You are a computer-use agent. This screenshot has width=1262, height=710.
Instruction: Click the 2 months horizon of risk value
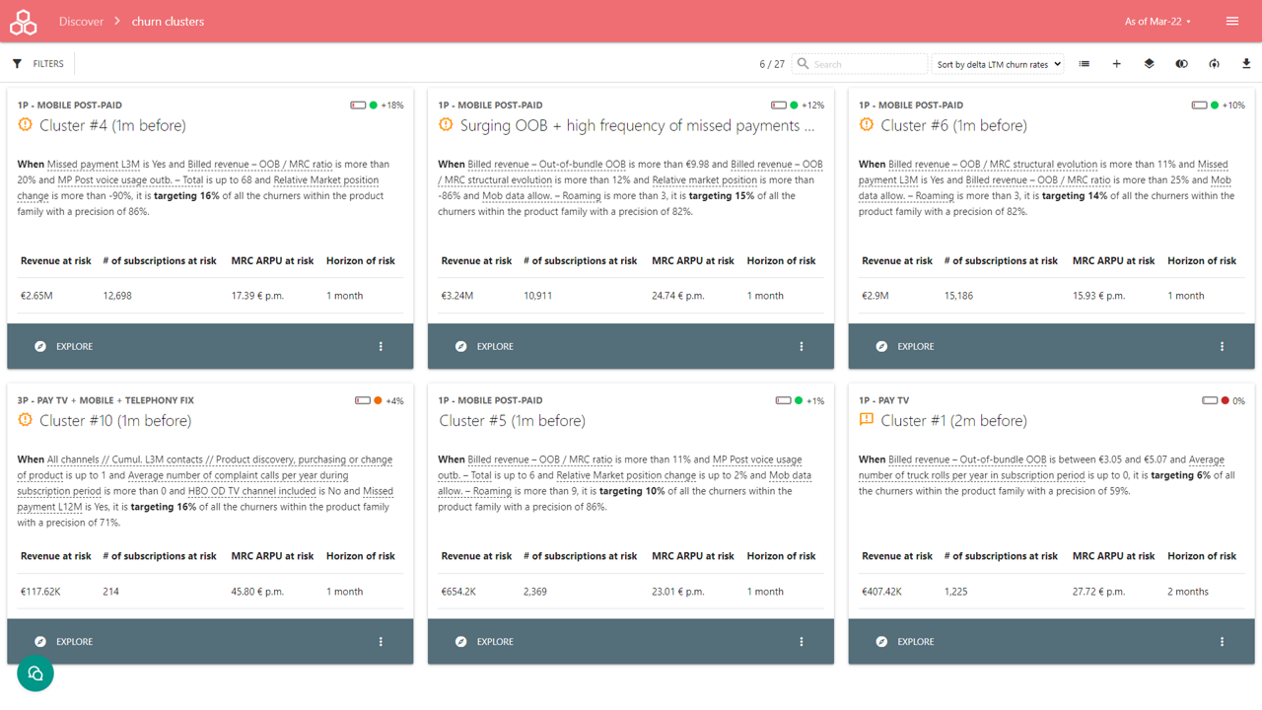pyautogui.click(x=1188, y=592)
